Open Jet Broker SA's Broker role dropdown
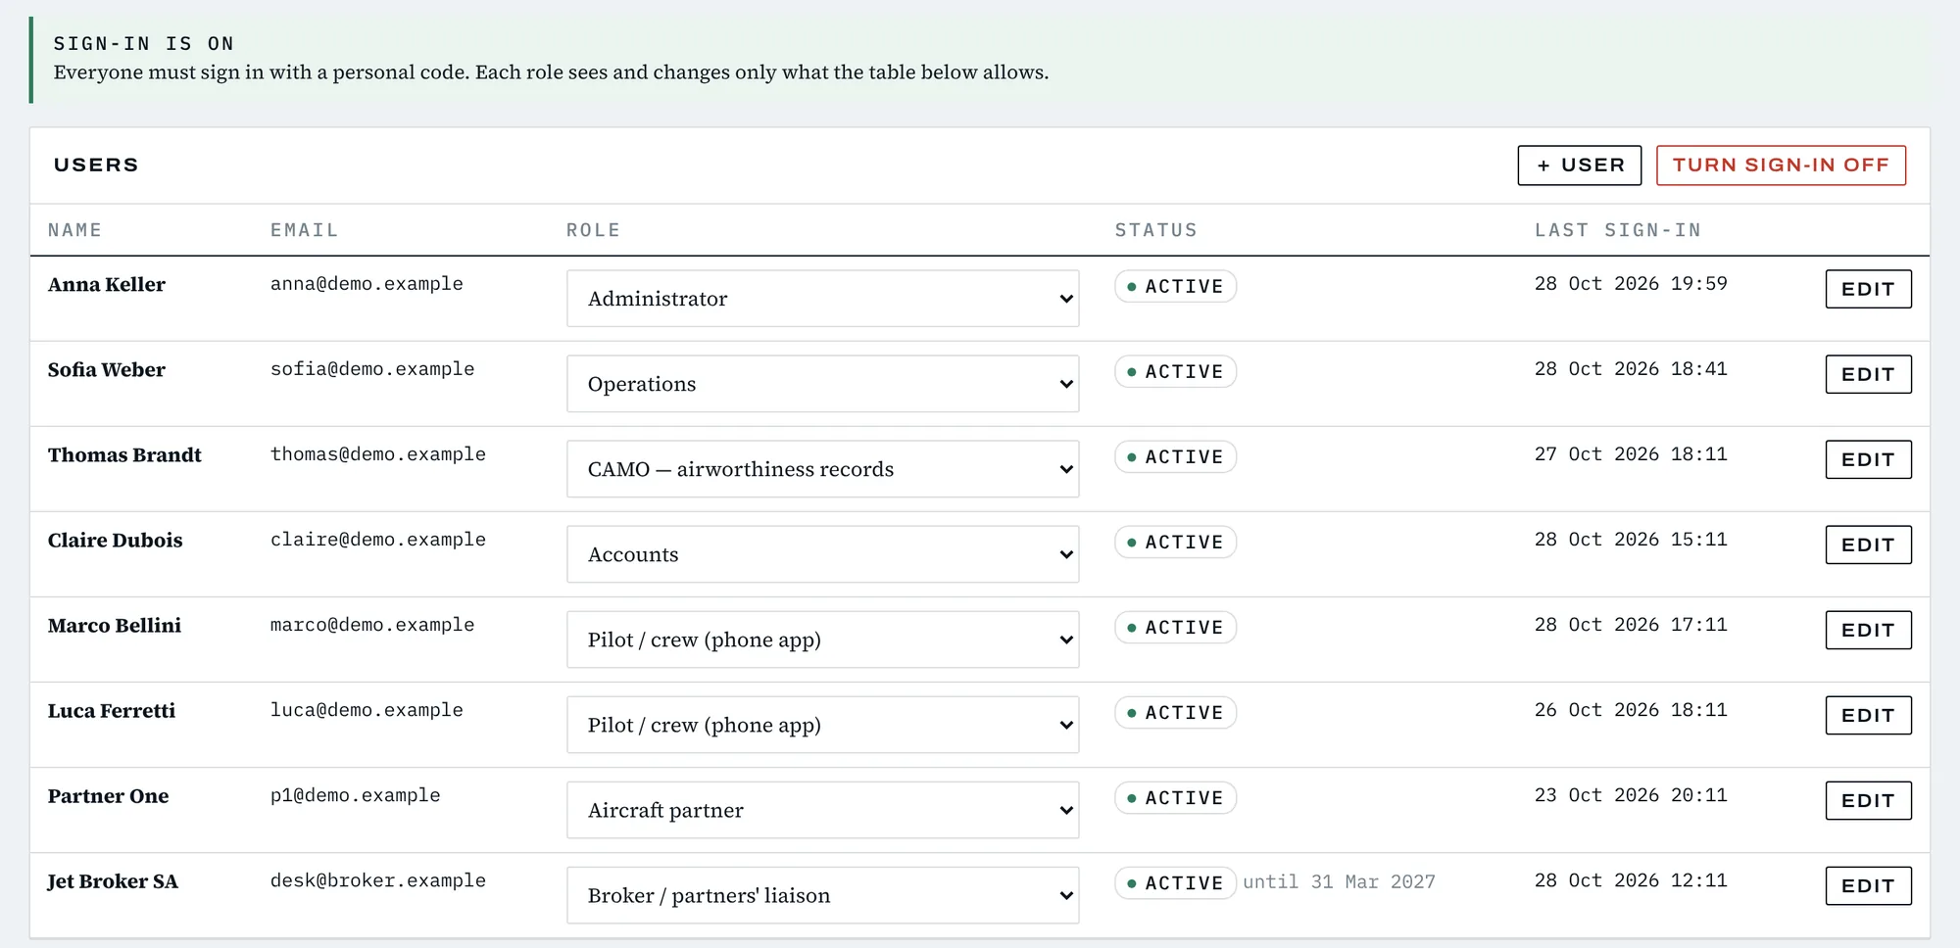 [x=822, y=895]
